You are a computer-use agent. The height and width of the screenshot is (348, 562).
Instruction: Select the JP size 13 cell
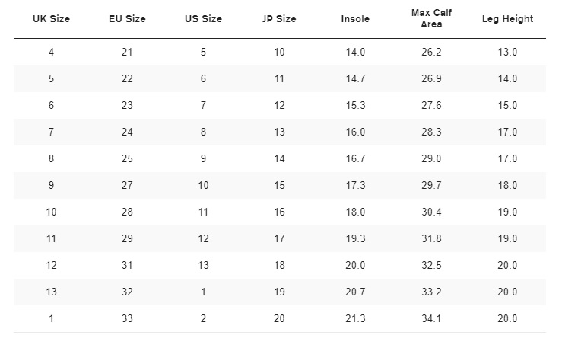point(279,132)
